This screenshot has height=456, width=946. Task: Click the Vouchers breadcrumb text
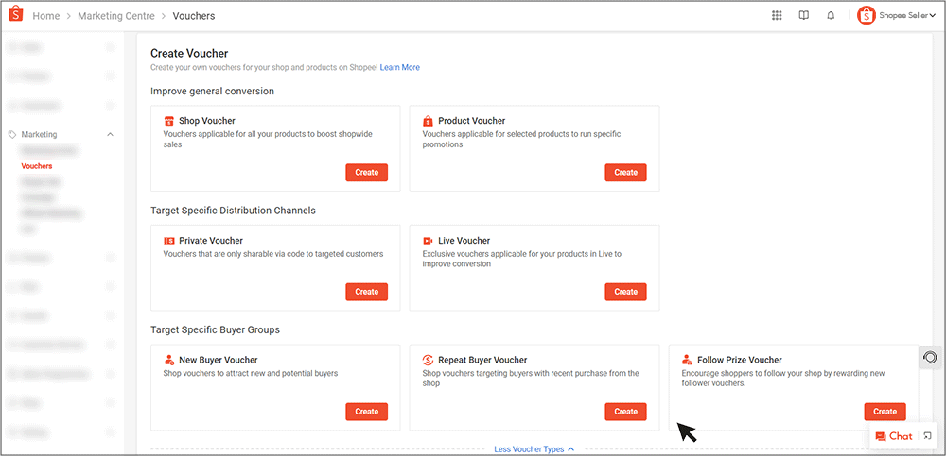click(x=194, y=16)
